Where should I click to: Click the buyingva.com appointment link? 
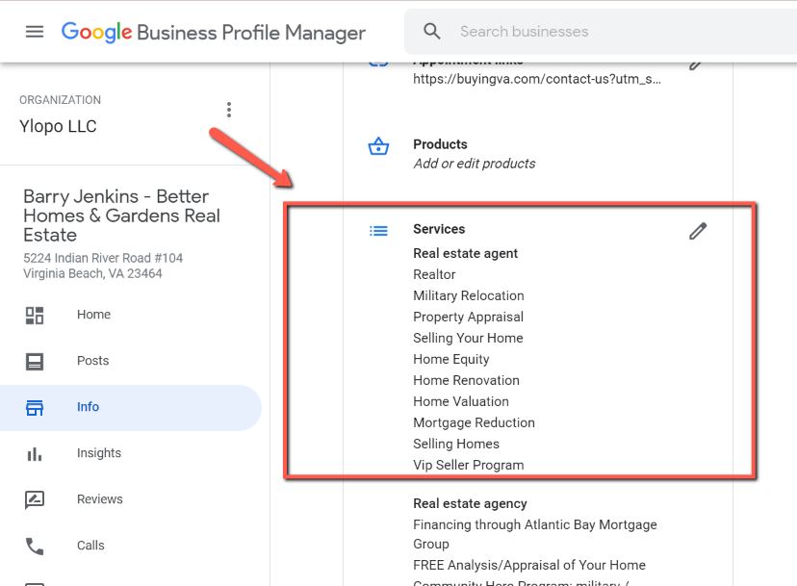point(536,79)
